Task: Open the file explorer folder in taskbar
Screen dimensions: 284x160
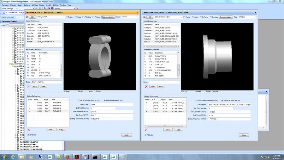Action: pyautogui.click(x=22, y=157)
